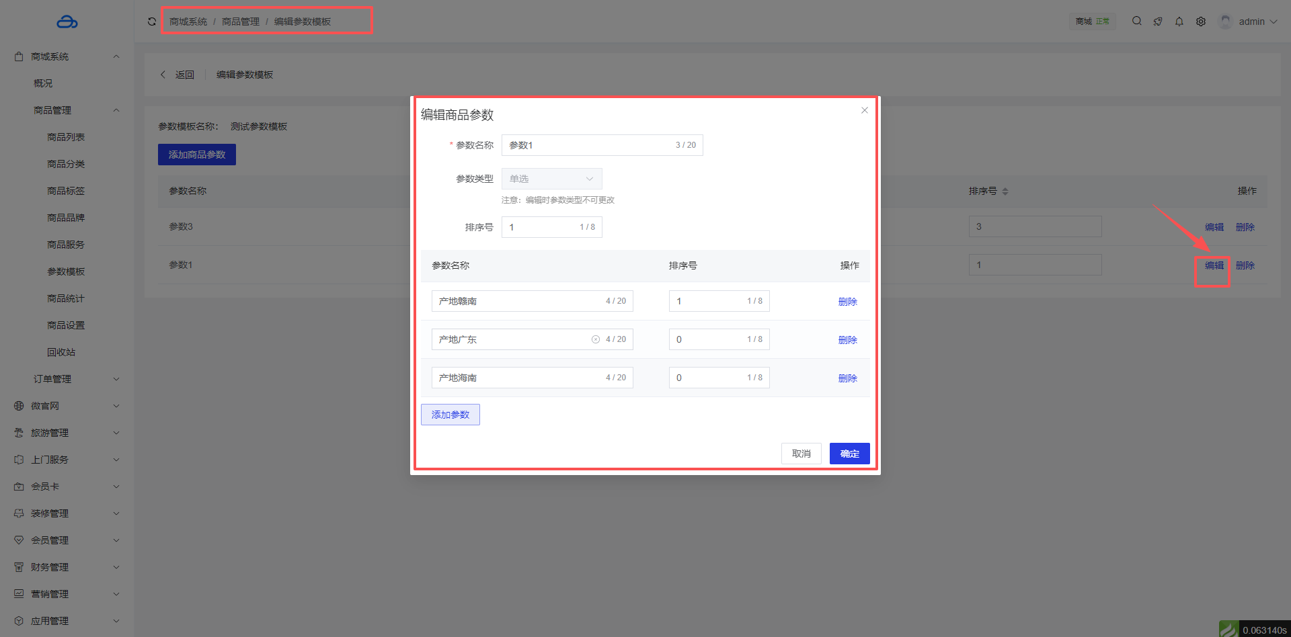
Task: Click the 添加参数 button in dialog
Action: [x=450, y=415]
